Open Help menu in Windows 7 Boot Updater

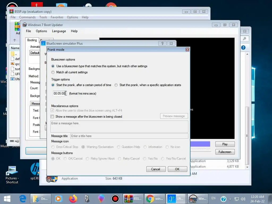(x=74, y=31)
